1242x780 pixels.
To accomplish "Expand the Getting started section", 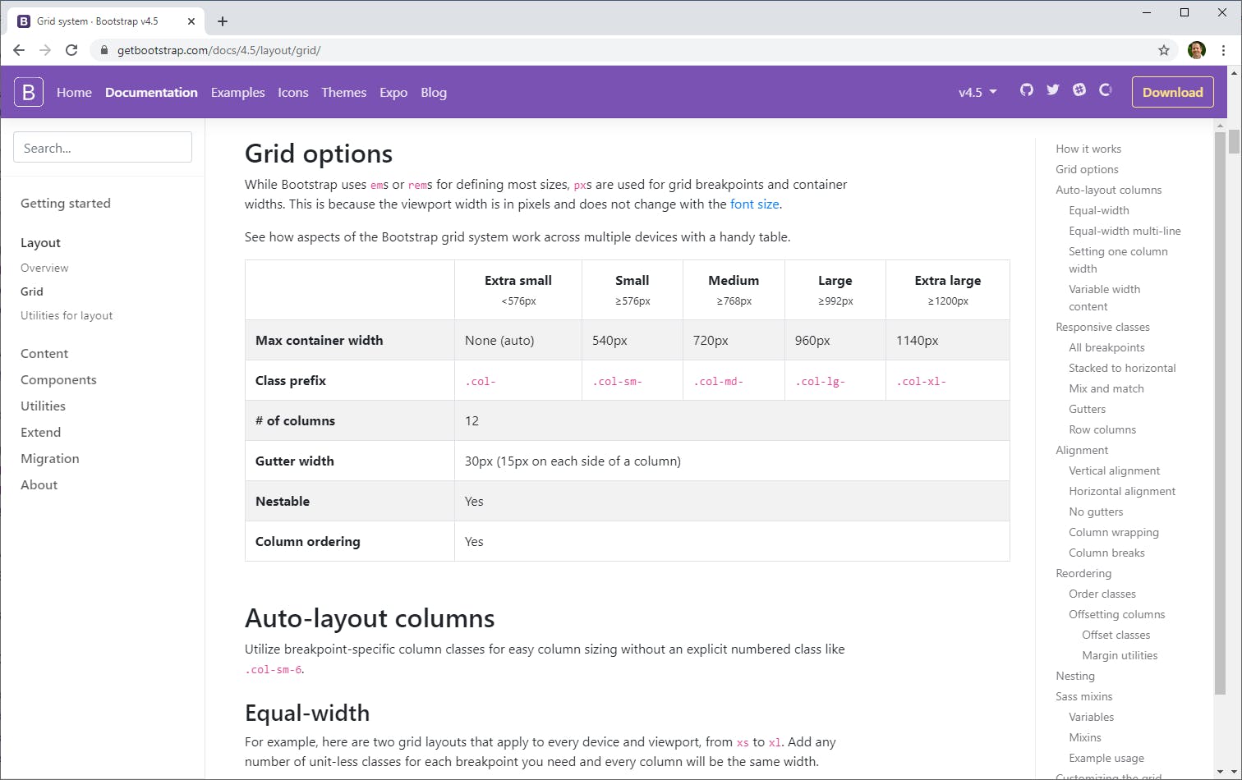I will pos(66,203).
